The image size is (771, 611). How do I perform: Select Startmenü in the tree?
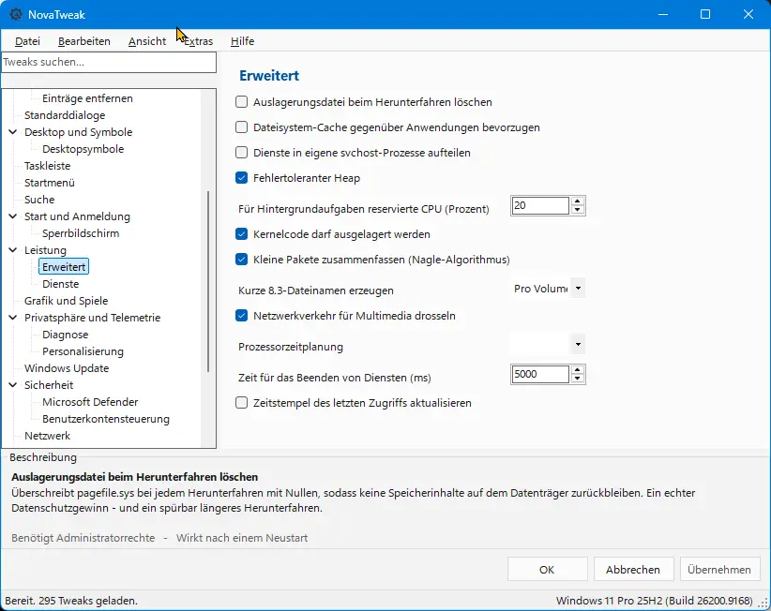[50, 183]
